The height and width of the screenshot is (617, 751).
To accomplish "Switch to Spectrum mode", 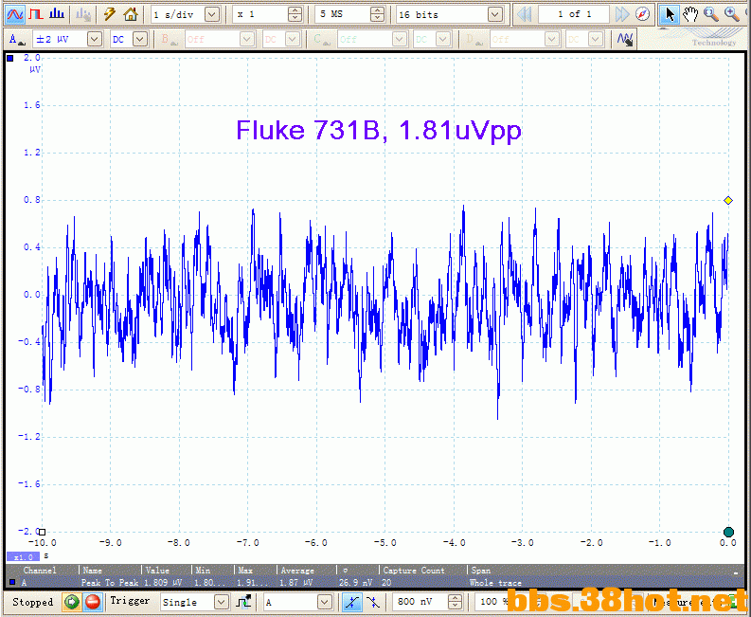I will pos(57,14).
